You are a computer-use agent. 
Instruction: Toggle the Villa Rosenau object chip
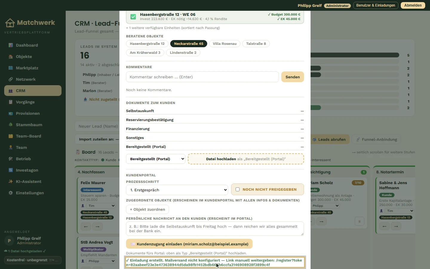point(225,44)
